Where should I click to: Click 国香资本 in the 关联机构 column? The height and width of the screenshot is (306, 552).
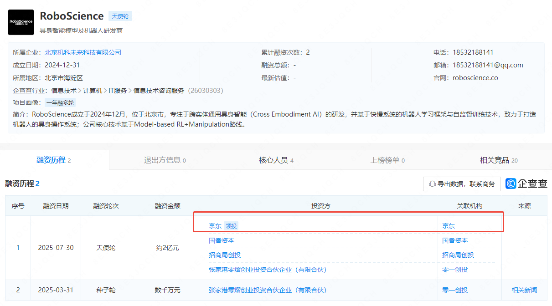pyautogui.click(x=455, y=240)
